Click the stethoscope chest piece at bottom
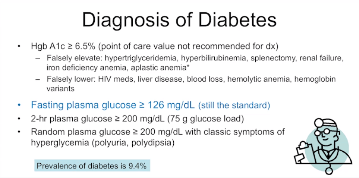This screenshot has width=359, height=178. pyautogui.click(x=330, y=171)
